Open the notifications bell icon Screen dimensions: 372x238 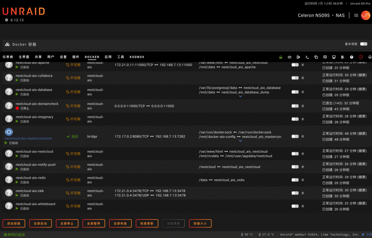[370, 57]
